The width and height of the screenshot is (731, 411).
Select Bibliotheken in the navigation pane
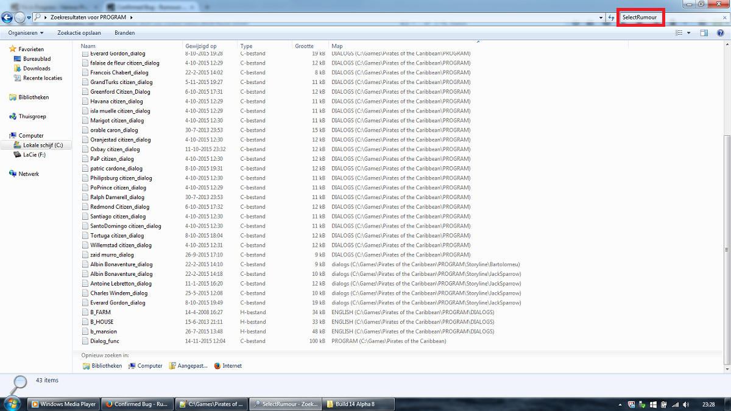click(34, 97)
